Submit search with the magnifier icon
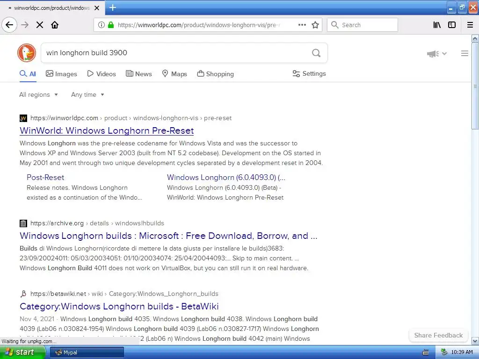This screenshot has height=359, width=479. [316, 53]
